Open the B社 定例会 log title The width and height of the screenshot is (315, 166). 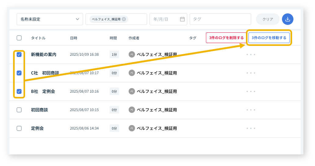pos(43,91)
